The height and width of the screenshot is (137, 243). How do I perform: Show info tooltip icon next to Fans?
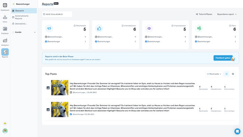click(230, 26)
